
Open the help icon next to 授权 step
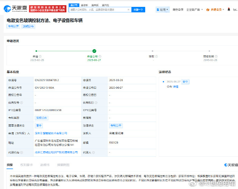pos(157,56)
